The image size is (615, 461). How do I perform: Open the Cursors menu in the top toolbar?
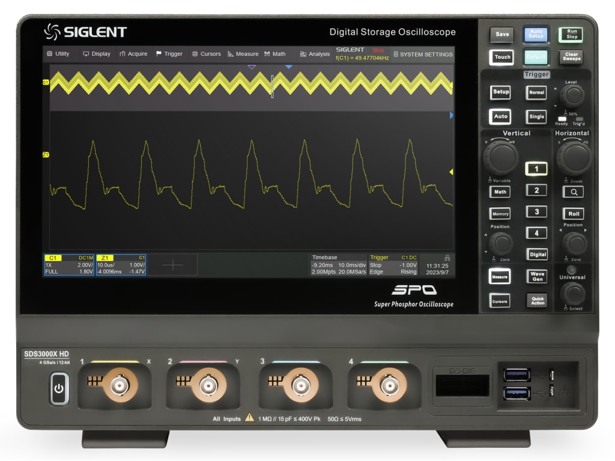pos(207,53)
